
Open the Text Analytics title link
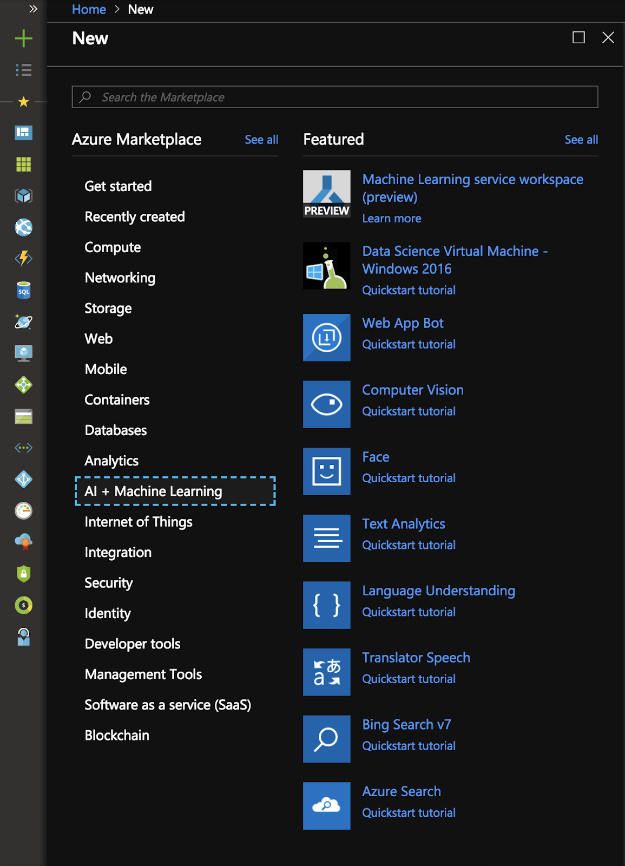(404, 524)
